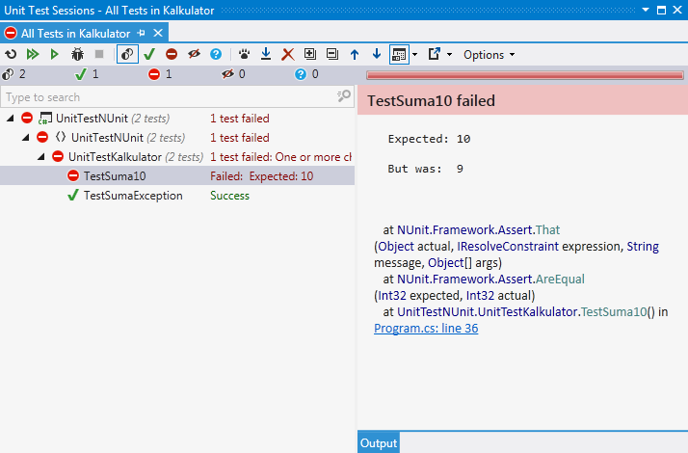The image size is (688, 453).
Task: Toggle the failed tests filter button
Action: 172,55
